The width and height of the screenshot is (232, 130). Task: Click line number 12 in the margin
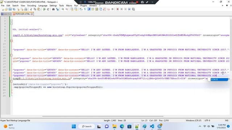4,49
